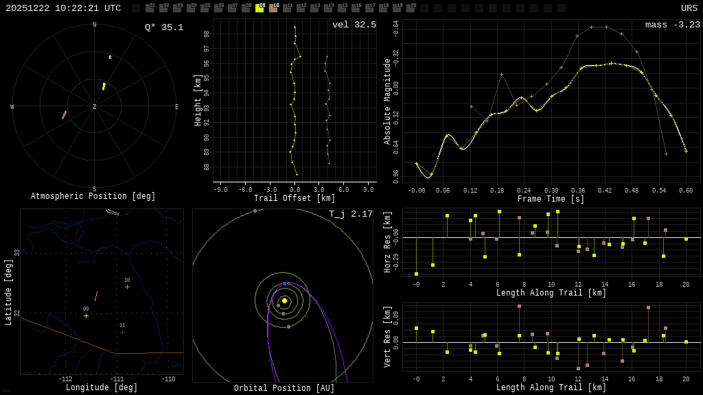Select station 16 indicator box
This screenshot has width=703, height=395.
[356, 8]
